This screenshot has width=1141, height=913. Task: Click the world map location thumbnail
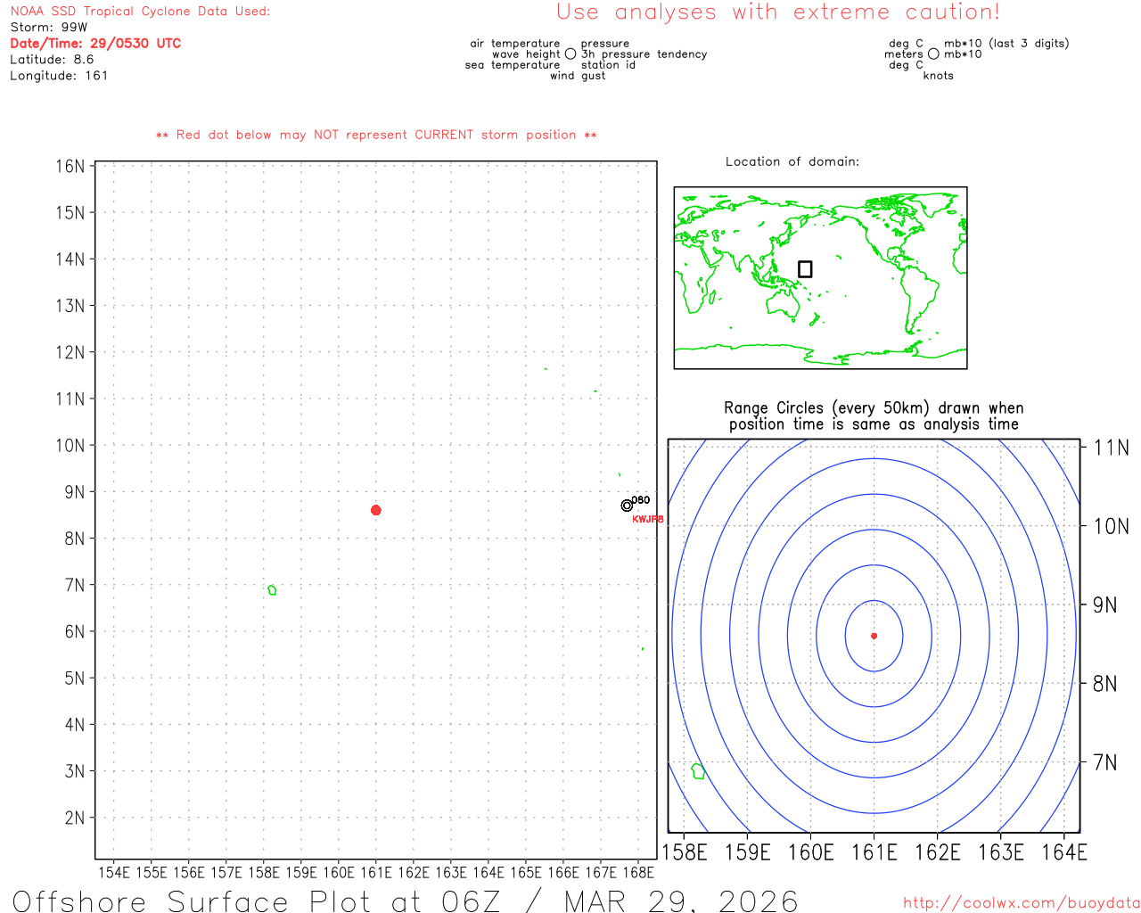(820, 277)
